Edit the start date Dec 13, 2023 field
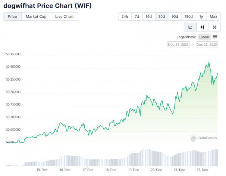This screenshot has width=226, height=176. [x=178, y=44]
